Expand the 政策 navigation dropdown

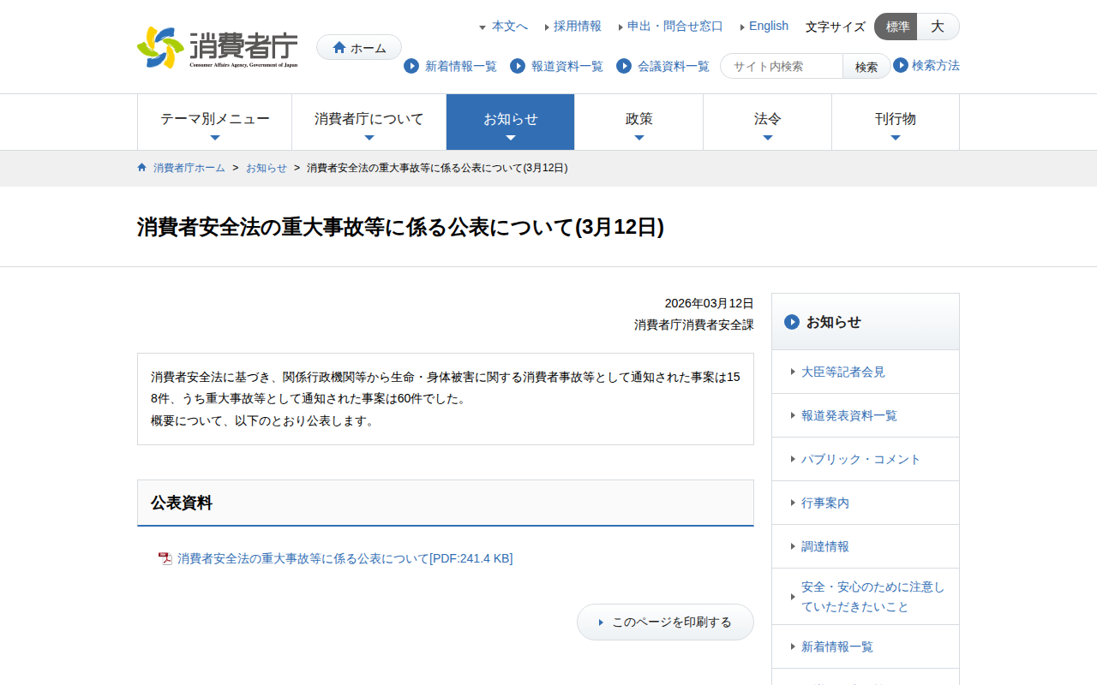(x=638, y=122)
